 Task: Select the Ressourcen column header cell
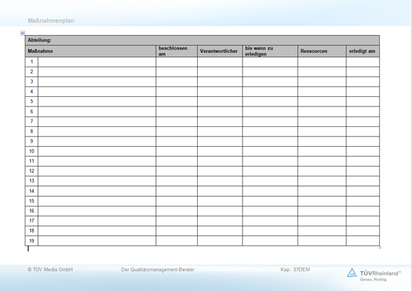tap(321, 51)
